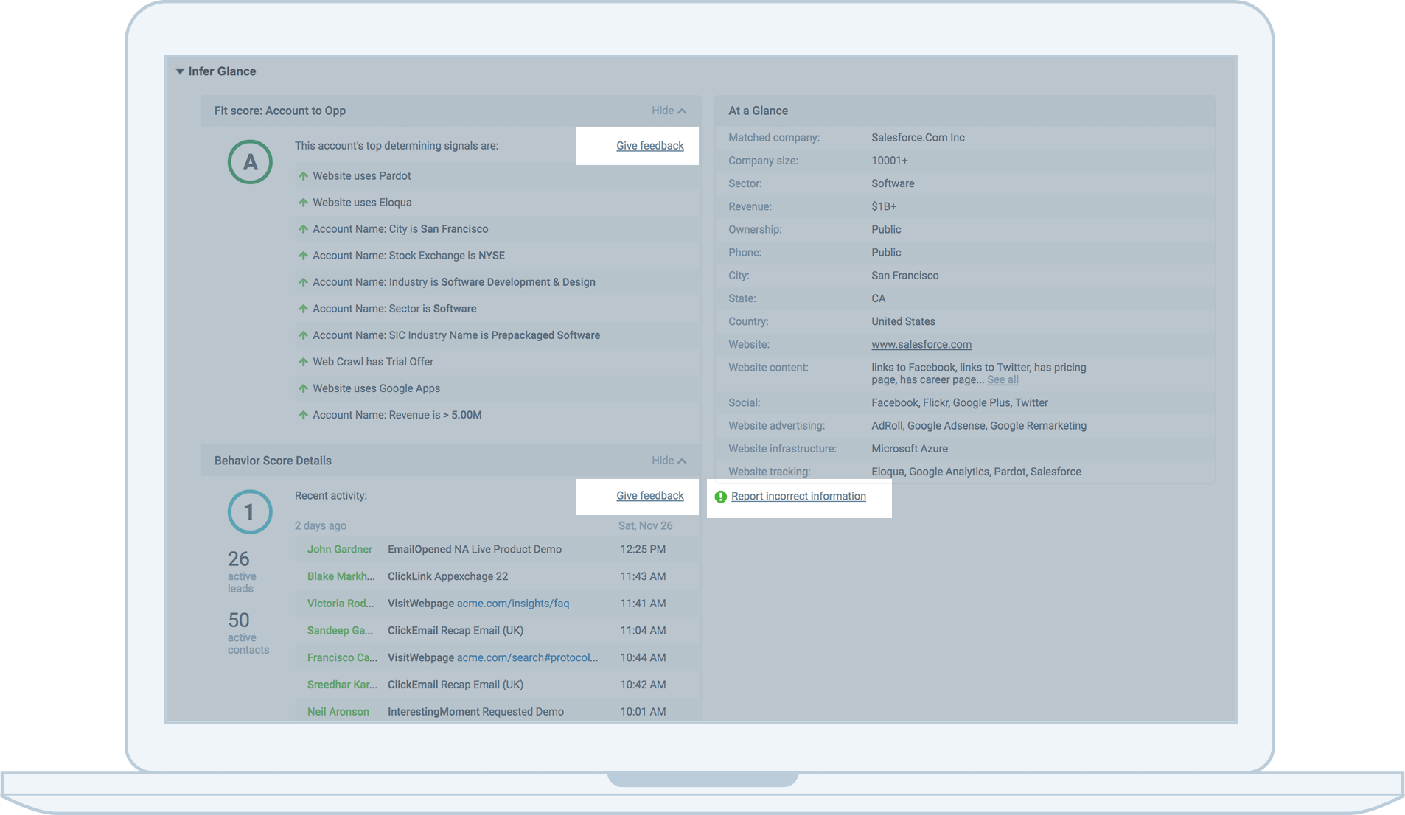1405x815 pixels.
Task: Click See all website content link
Action: (1003, 380)
